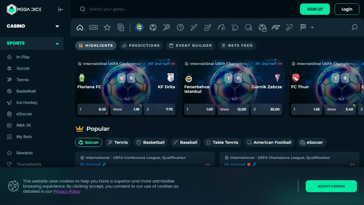Image resolution: width=364 pixels, height=205 pixels.
Task: Switch to the PREDICTIONS tab
Action: pos(141,46)
